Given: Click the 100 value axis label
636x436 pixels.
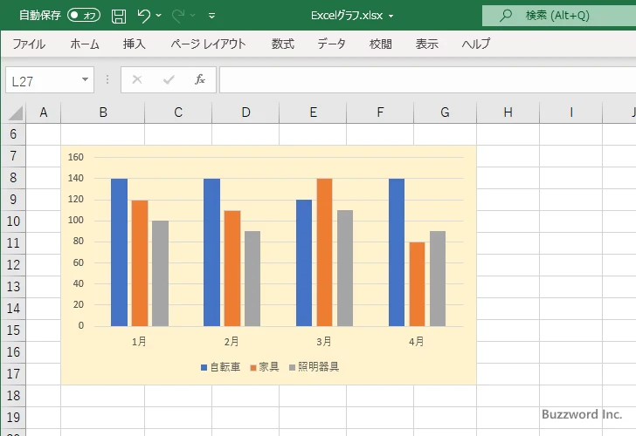Looking at the screenshot, I should pos(76,221).
